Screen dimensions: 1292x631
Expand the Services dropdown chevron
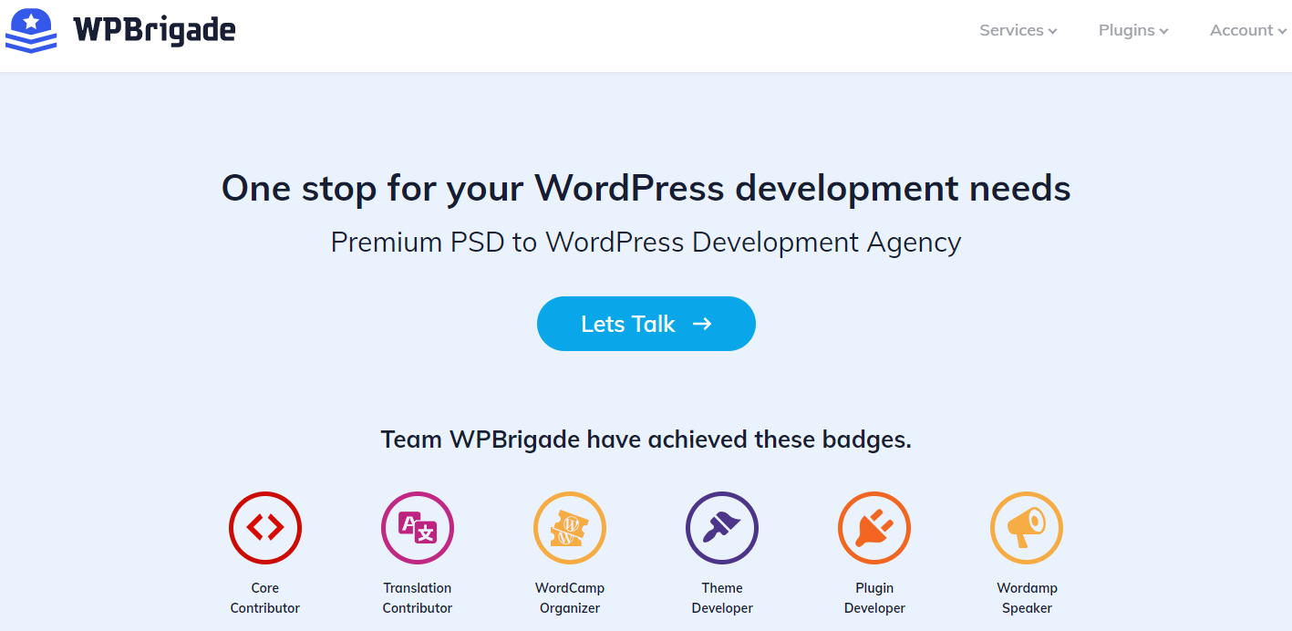(x=1052, y=32)
